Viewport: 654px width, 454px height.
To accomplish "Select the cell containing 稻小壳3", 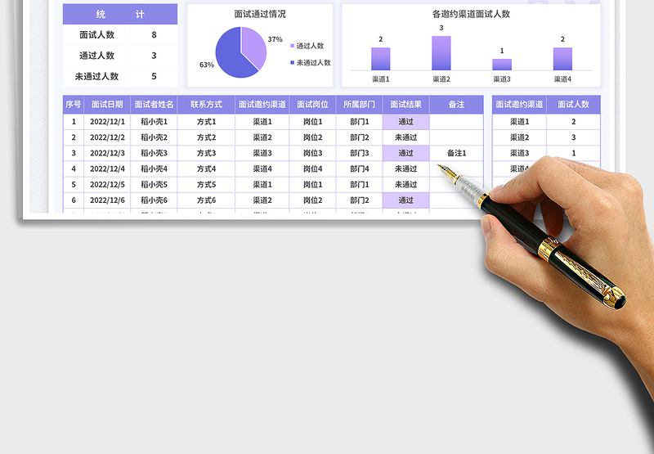I will pos(154,153).
